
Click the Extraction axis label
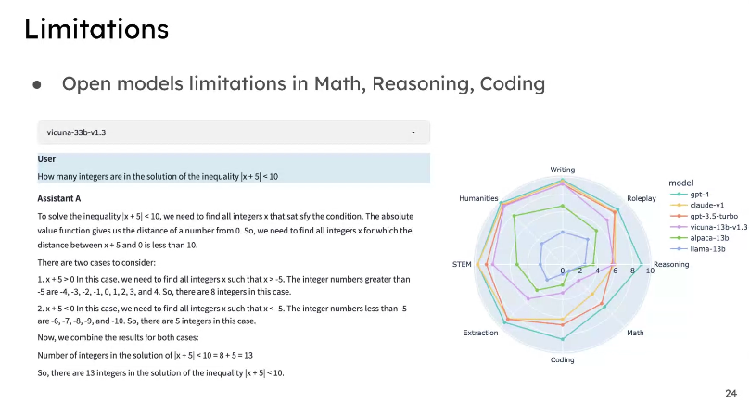coord(480,333)
